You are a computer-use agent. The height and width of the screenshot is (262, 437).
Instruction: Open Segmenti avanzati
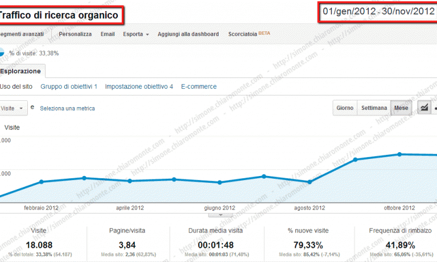pyautogui.click(x=22, y=34)
